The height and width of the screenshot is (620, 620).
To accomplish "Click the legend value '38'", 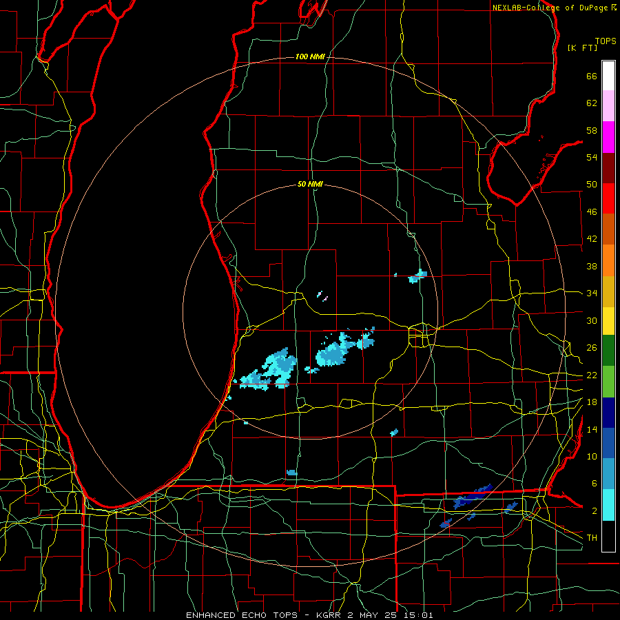I will click(592, 267).
